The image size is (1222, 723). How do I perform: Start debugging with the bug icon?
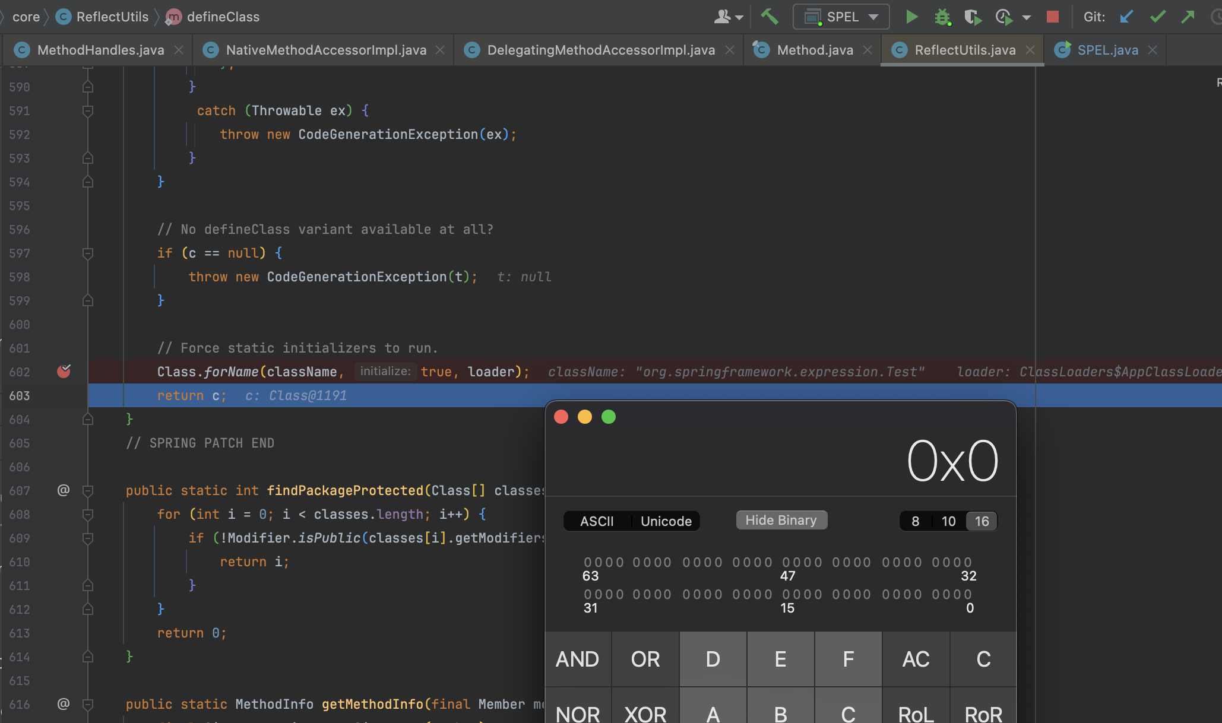[x=942, y=17]
